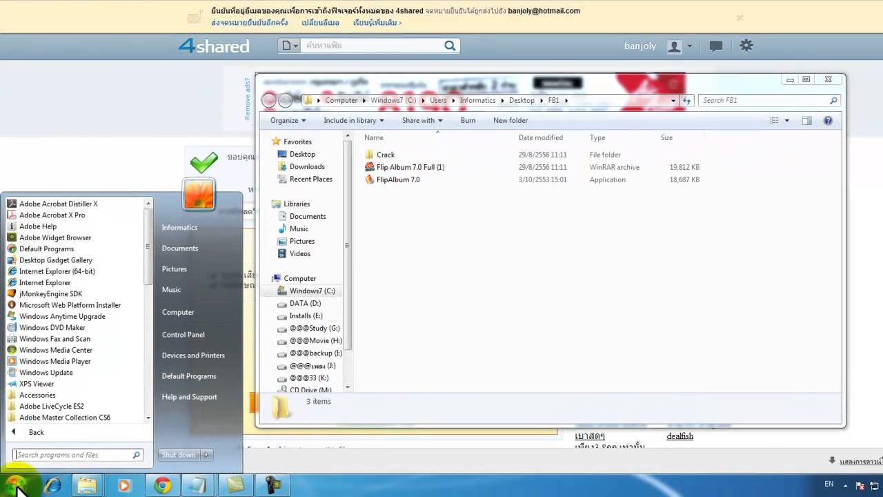Open view options dropdown arrow in Explorer
This screenshot has width=883, height=497.
786,121
